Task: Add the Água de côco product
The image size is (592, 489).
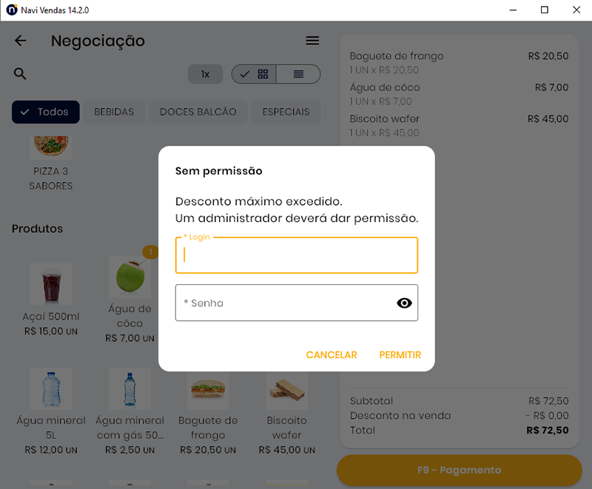Action: tap(129, 277)
